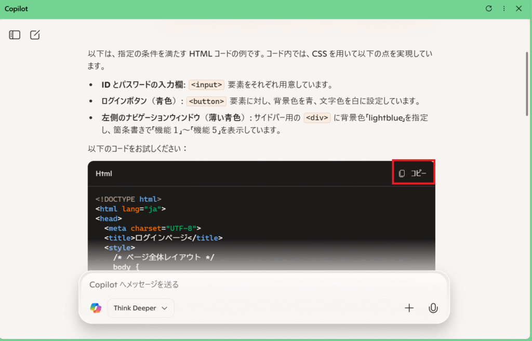Click the <!DOCTYPE html> code line
The width and height of the screenshot is (532, 341).
(128, 199)
